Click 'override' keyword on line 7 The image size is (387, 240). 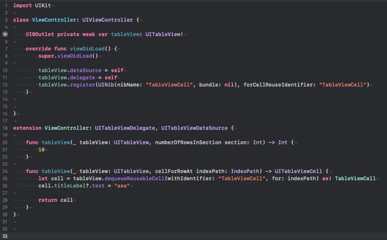[x=38, y=49]
